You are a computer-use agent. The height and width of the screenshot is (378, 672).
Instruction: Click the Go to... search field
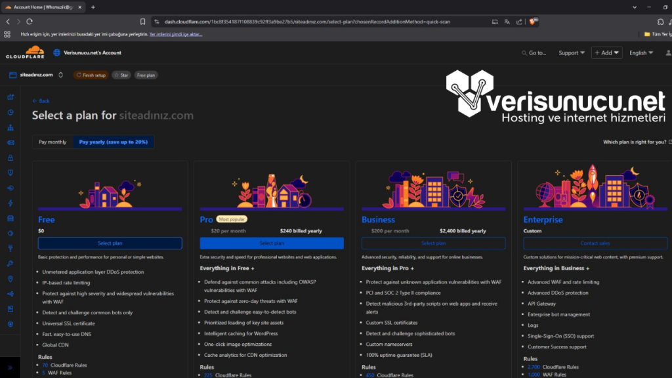(534, 52)
